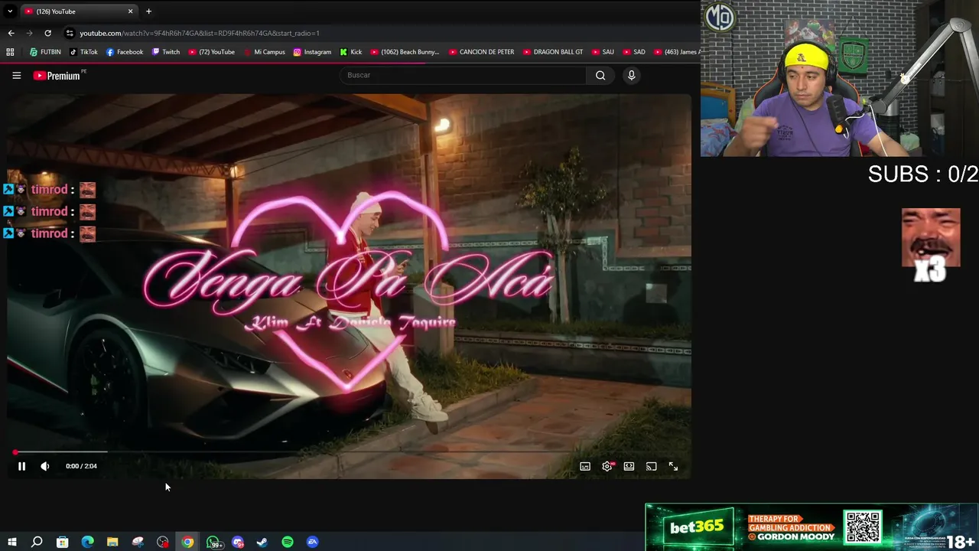Open the CANCION DE PETER bookmark
This screenshot has height=551, width=979.
481,52
